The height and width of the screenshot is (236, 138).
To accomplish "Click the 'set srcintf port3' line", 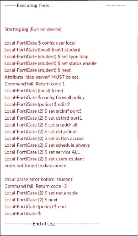I will pos(43,111).
